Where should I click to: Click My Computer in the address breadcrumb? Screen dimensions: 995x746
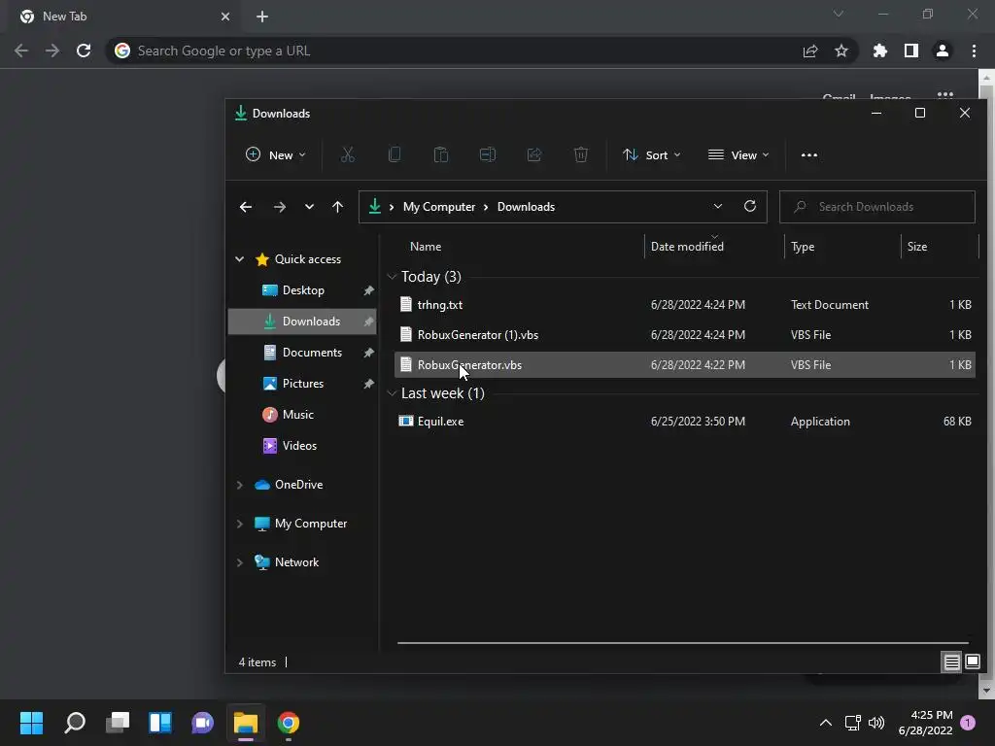[439, 207]
